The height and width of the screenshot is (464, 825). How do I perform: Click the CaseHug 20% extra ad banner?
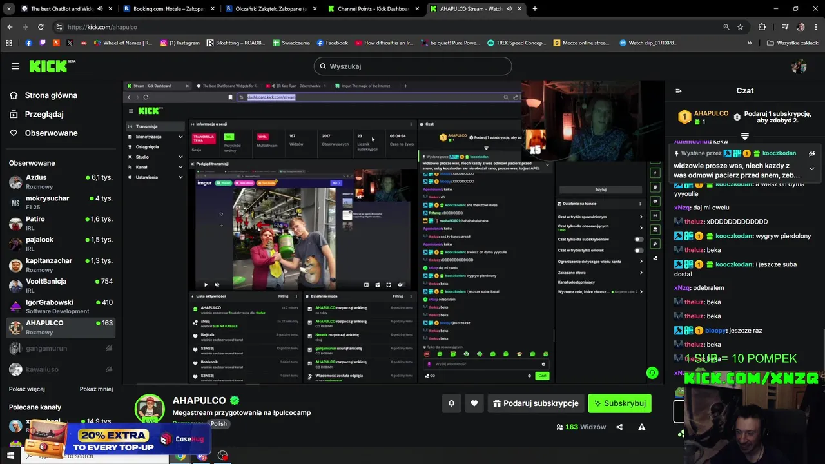coord(118,439)
